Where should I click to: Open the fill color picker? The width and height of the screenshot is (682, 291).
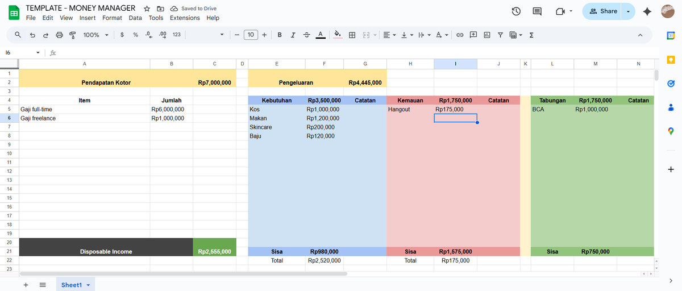[338, 35]
